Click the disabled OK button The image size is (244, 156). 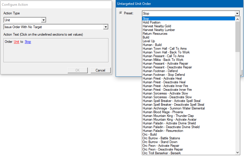pos(77,70)
